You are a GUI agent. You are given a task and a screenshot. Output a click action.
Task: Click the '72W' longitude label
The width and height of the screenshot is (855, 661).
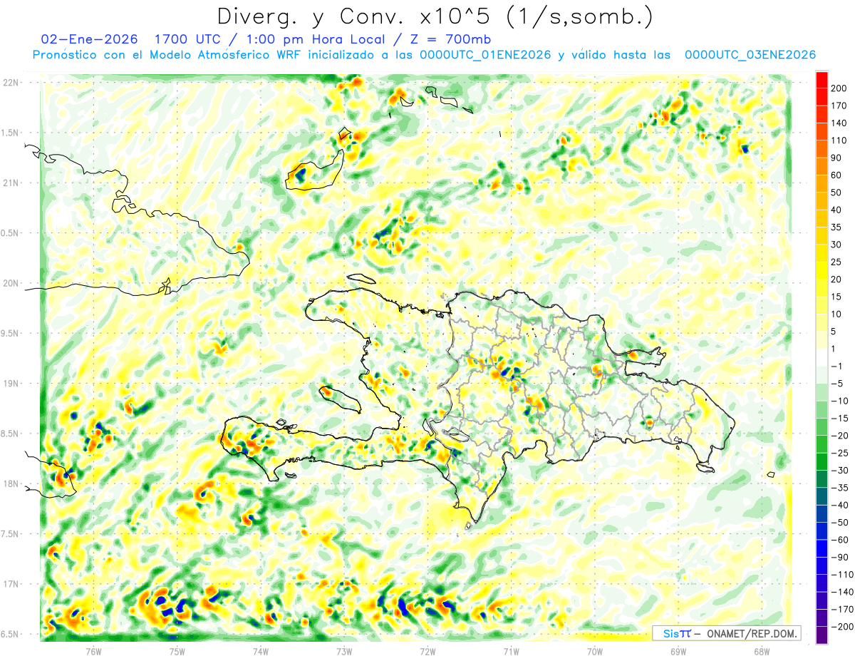[427, 651]
